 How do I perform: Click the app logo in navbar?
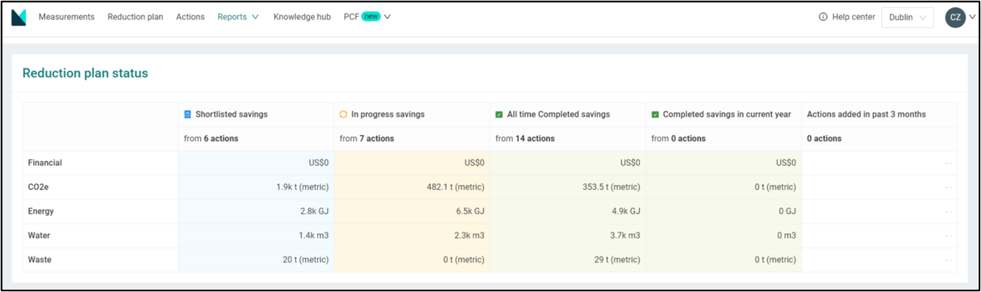point(19,17)
